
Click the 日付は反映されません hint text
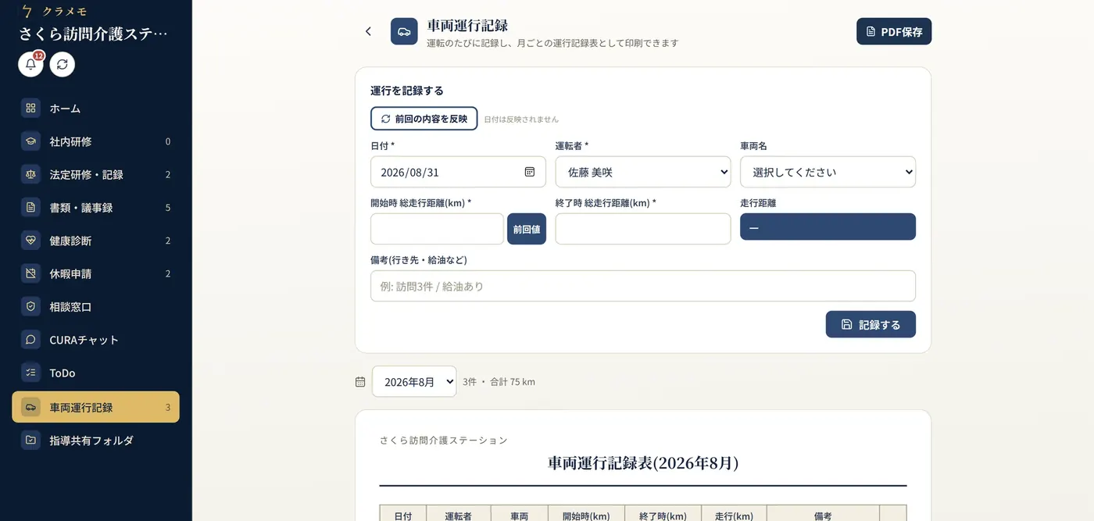click(x=521, y=120)
